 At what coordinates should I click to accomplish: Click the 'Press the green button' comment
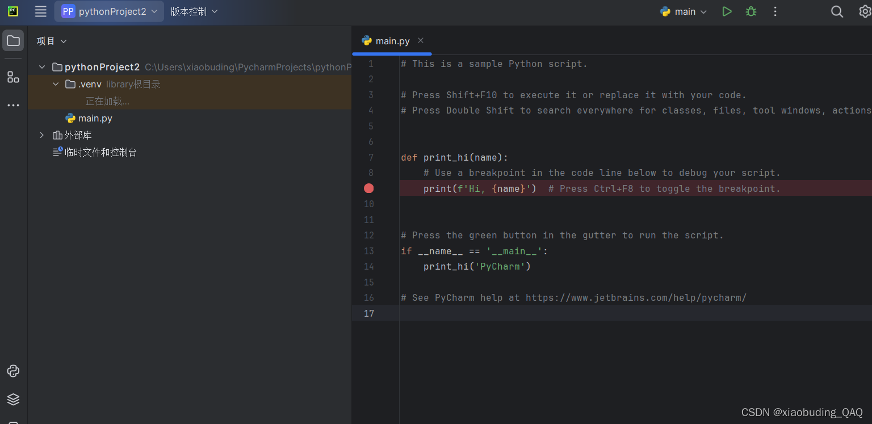[x=563, y=235]
